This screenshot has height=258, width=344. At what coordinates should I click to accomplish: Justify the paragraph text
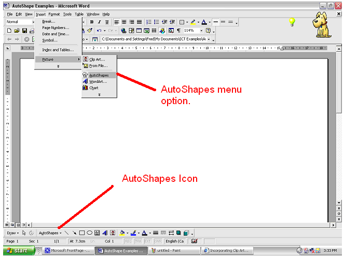click(x=139, y=22)
